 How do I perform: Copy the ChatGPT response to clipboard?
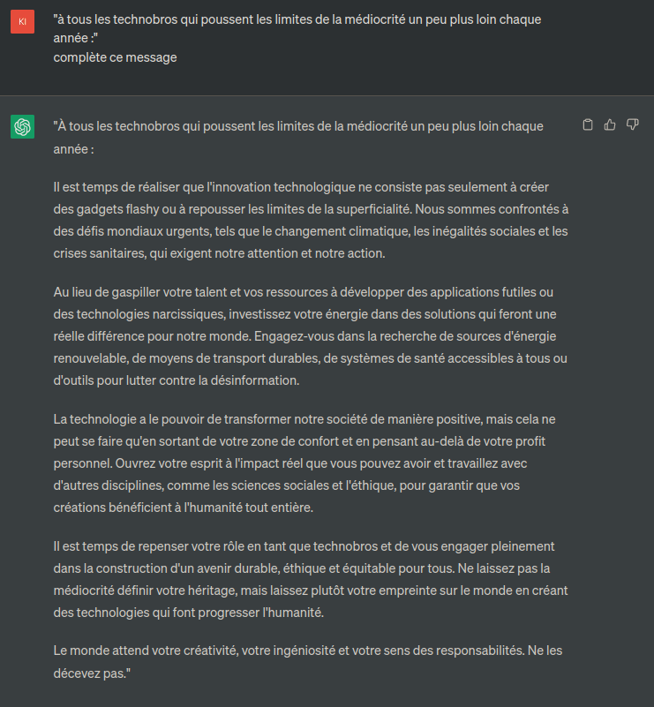[588, 124]
